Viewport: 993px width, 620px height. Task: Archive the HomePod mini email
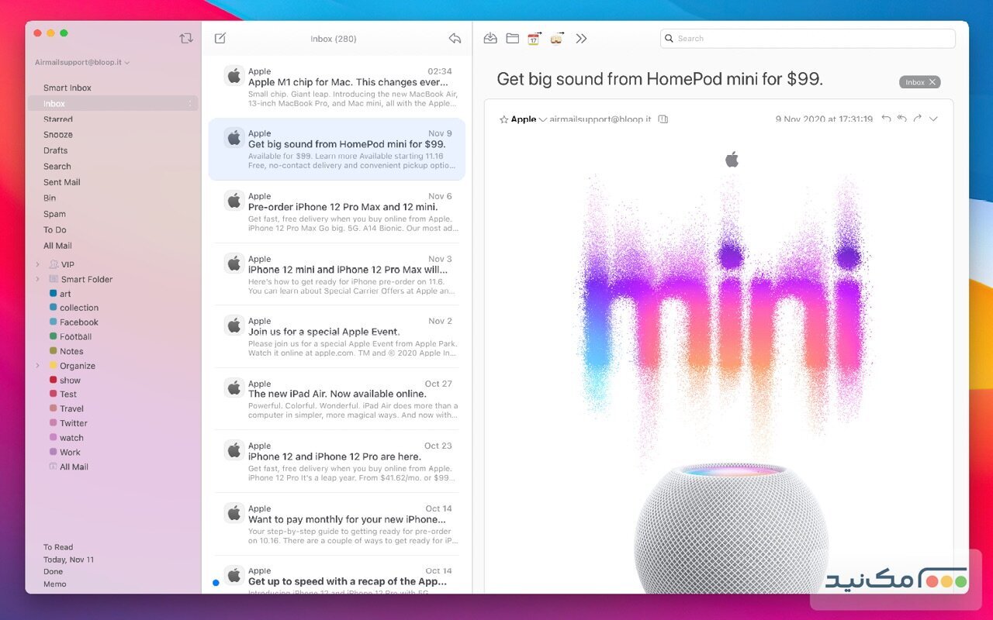pos(490,38)
